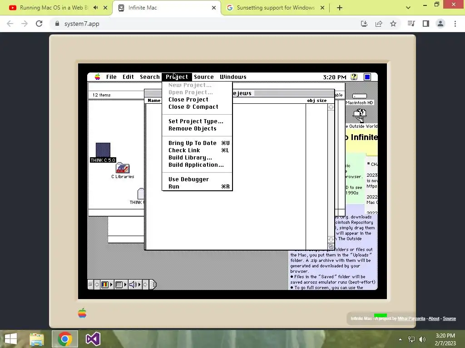
Task: Choose Close & Compact
Action: pos(197,107)
